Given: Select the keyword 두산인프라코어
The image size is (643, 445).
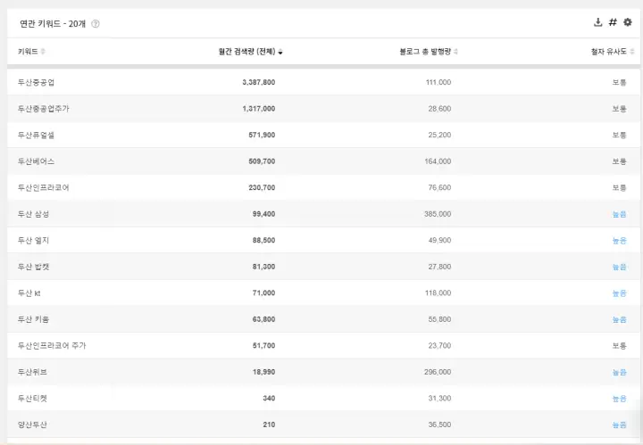Looking at the screenshot, I should (44, 187).
